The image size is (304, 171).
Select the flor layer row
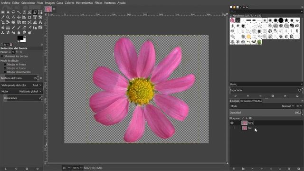point(266,128)
